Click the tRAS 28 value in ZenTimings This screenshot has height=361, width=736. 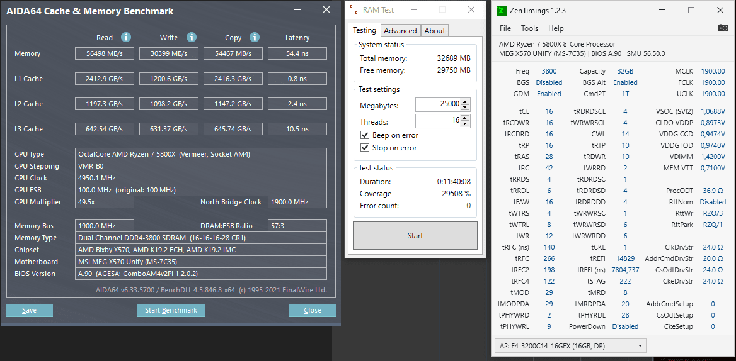tap(549, 157)
